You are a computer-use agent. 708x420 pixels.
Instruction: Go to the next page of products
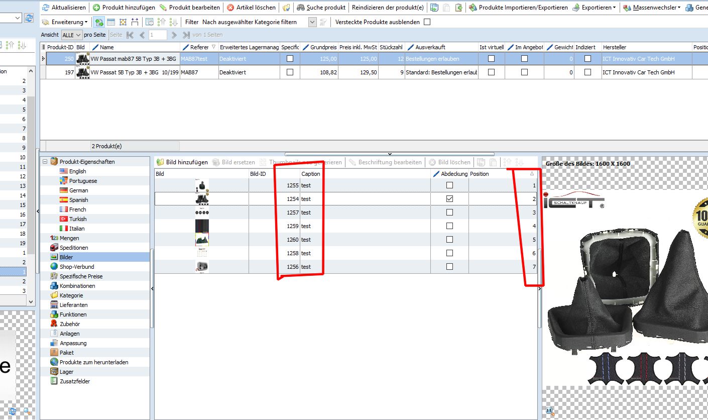[174, 35]
